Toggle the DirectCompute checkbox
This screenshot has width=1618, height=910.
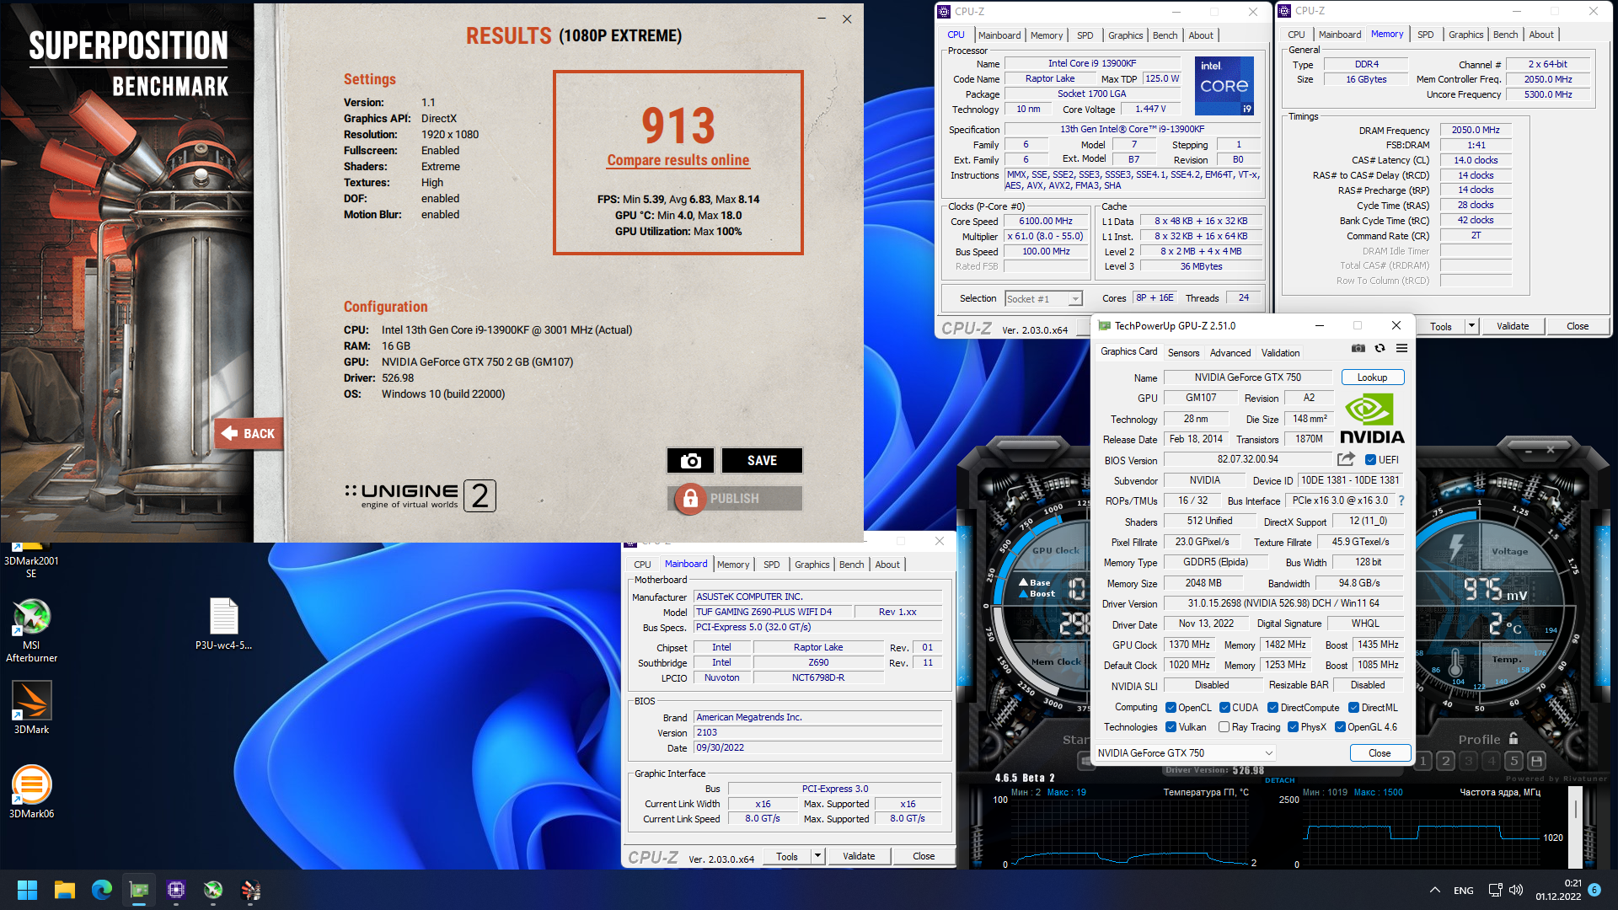(1272, 708)
